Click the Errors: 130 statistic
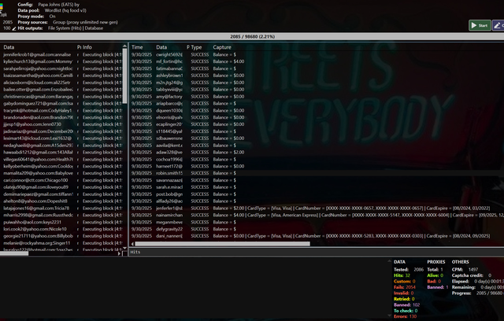 [405, 316]
